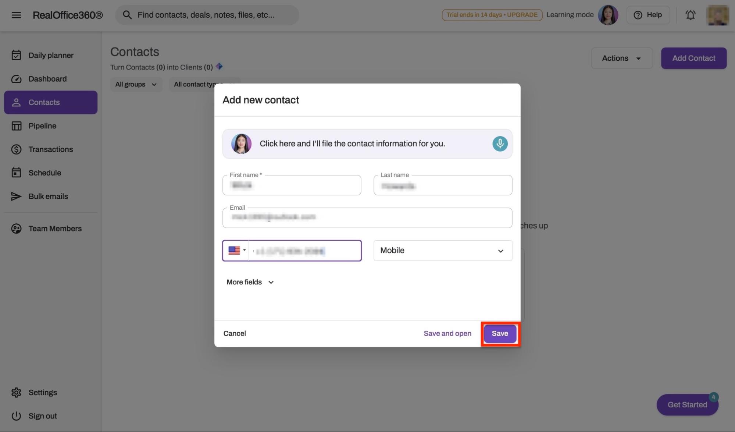Open the notifications bell

pos(690,15)
